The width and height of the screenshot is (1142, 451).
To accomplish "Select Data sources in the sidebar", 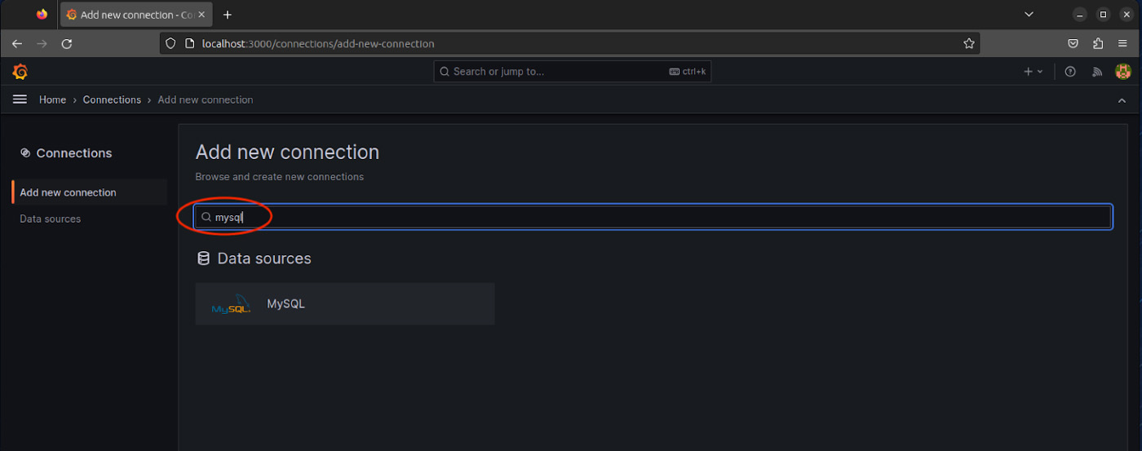I will pos(51,219).
